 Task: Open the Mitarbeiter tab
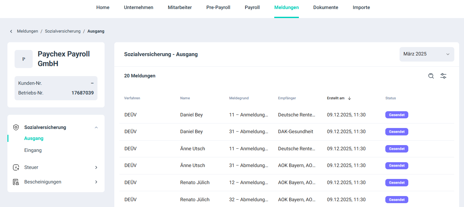(180, 7)
